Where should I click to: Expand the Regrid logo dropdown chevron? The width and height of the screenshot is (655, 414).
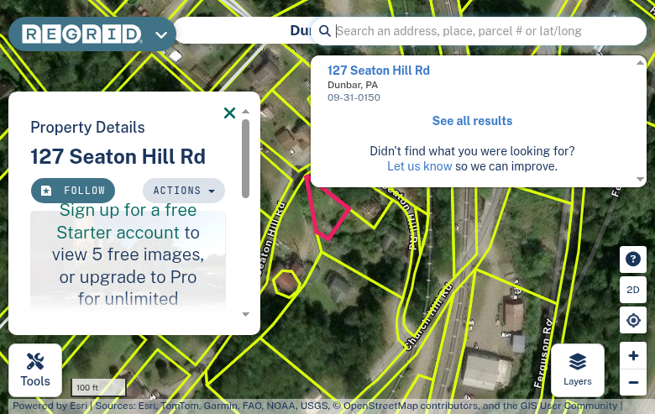coord(161,34)
